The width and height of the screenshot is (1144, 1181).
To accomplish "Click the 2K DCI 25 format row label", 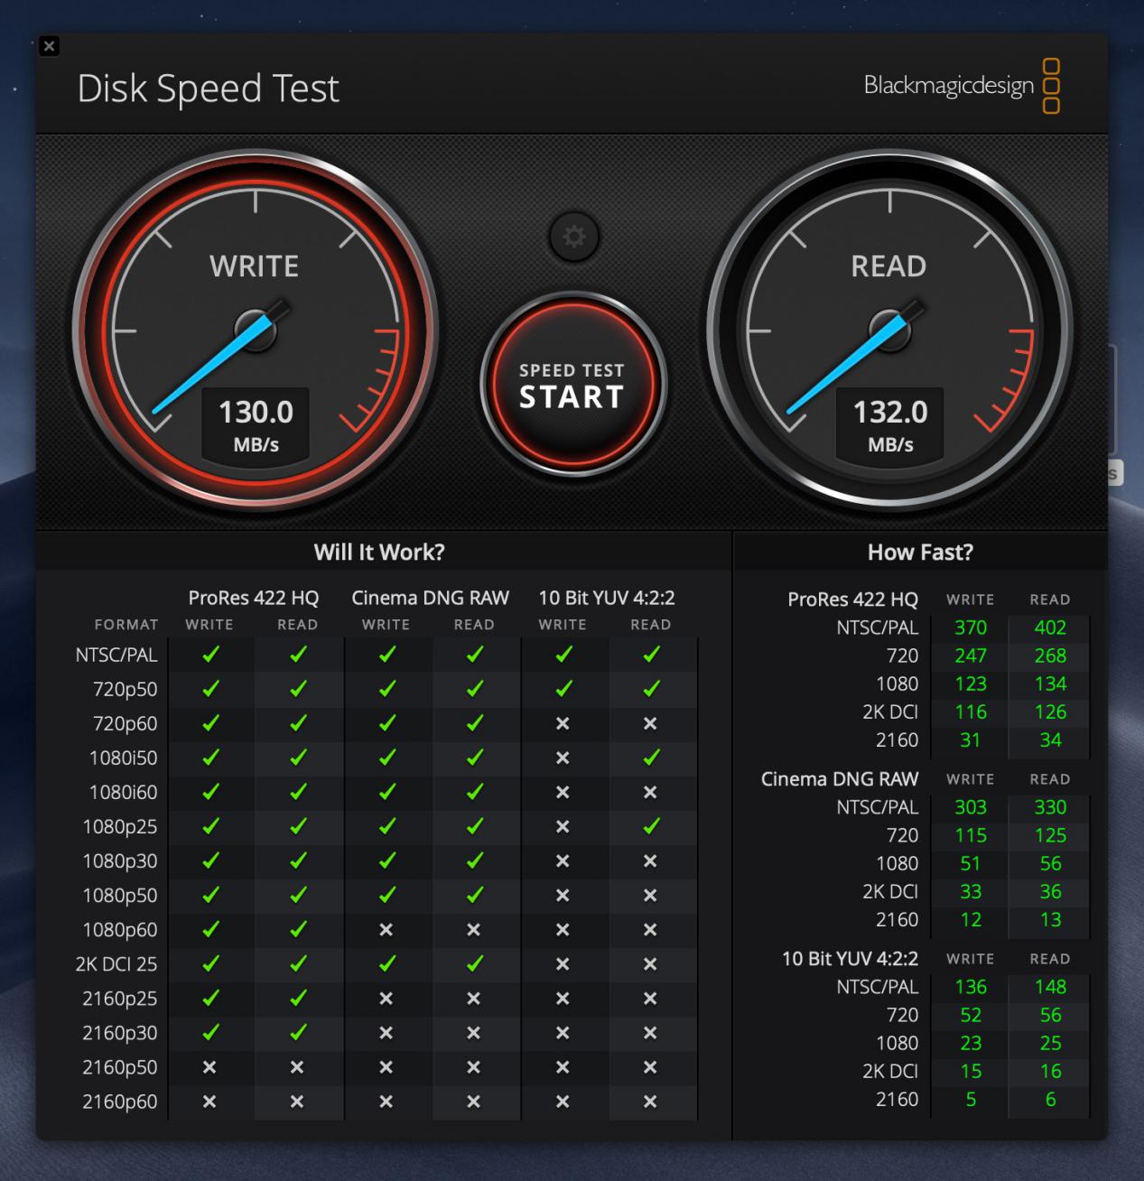I will [x=116, y=963].
